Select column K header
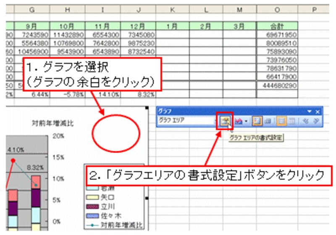The height and width of the screenshot is (235, 336). point(173,10)
